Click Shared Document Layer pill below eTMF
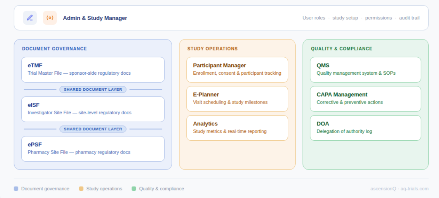The image size is (439, 198). tap(93, 90)
